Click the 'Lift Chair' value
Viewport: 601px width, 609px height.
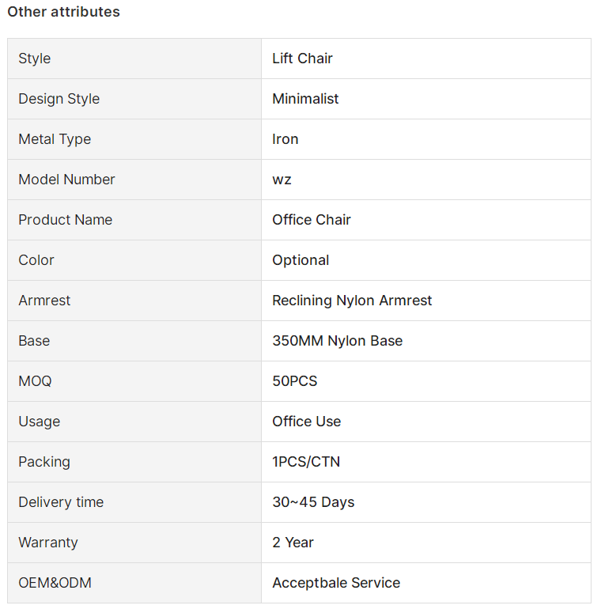302,59
